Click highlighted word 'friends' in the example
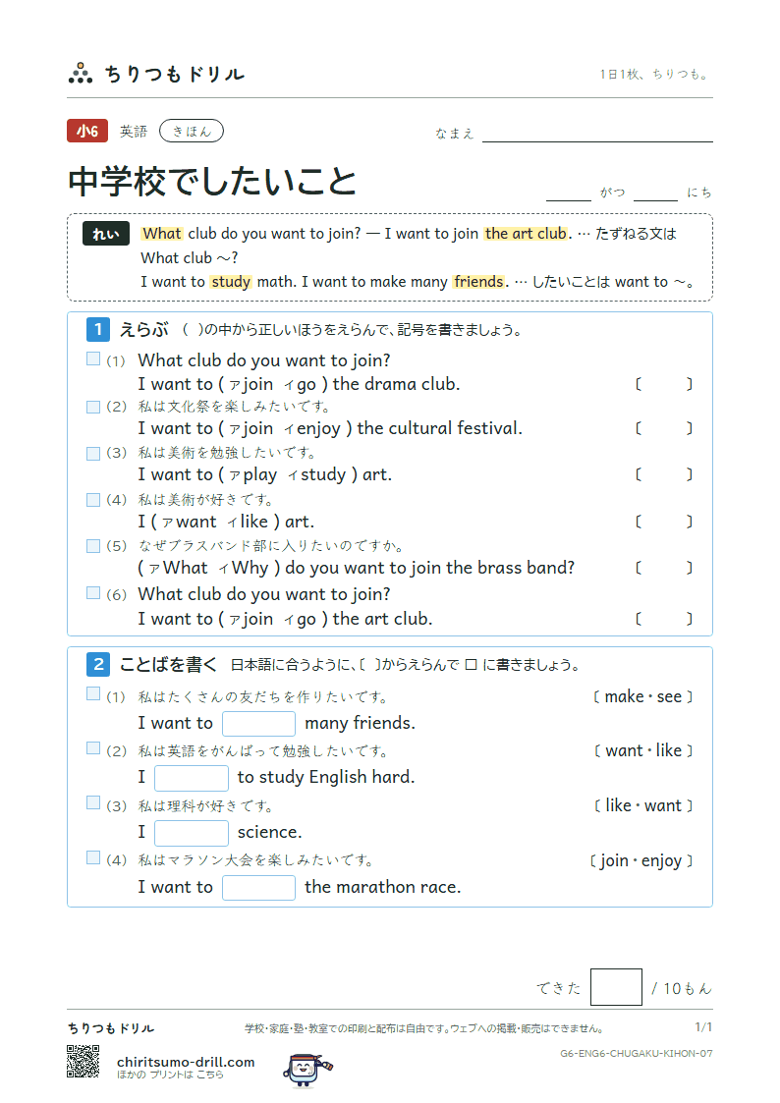780x1103 pixels. point(478,281)
